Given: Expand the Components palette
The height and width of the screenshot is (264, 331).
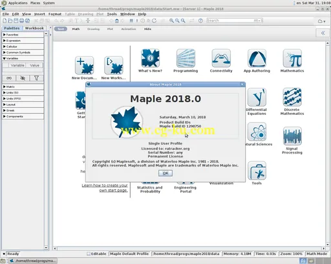Looking at the screenshot, I should point(23,116).
